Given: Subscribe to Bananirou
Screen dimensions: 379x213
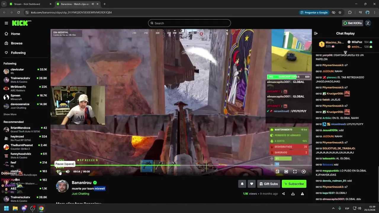Looking at the screenshot, I should coord(294,184).
